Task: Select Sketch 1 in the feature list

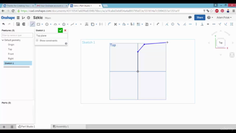Action: click(x=18, y=63)
